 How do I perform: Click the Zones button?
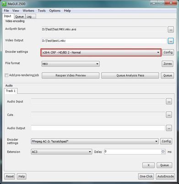pyautogui.click(x=168, y=63)
